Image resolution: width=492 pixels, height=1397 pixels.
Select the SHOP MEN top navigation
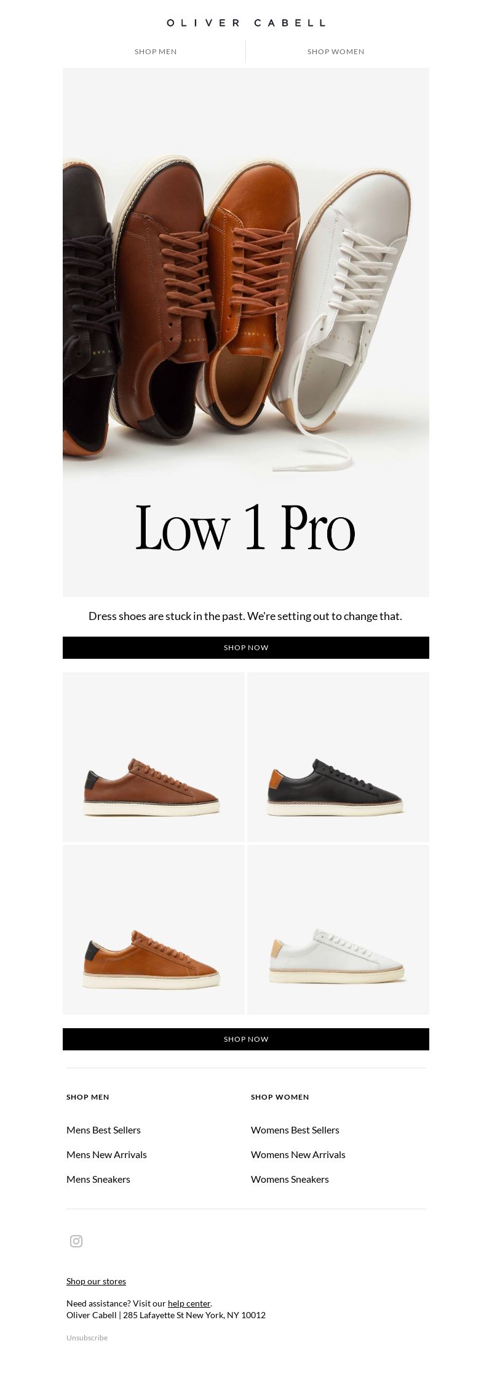point(156,52)
